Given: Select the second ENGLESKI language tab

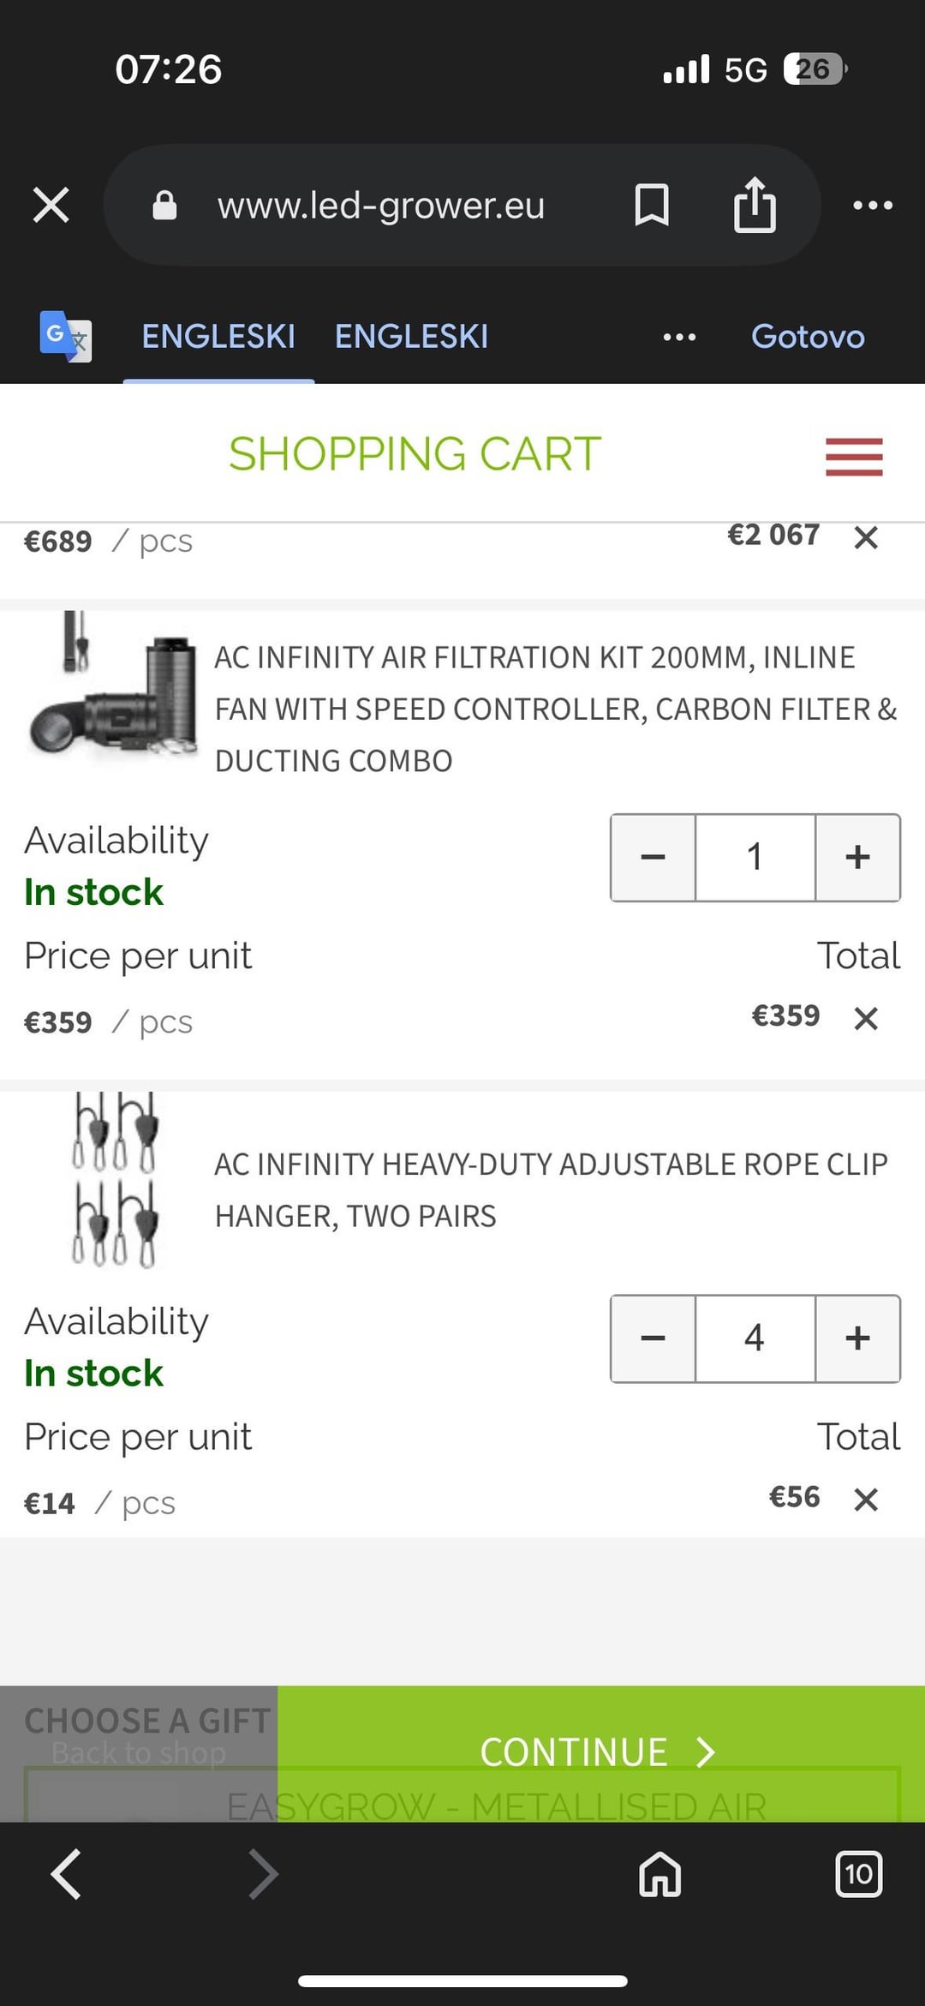Looking at the screenshot, I should [x=411, y=337].
